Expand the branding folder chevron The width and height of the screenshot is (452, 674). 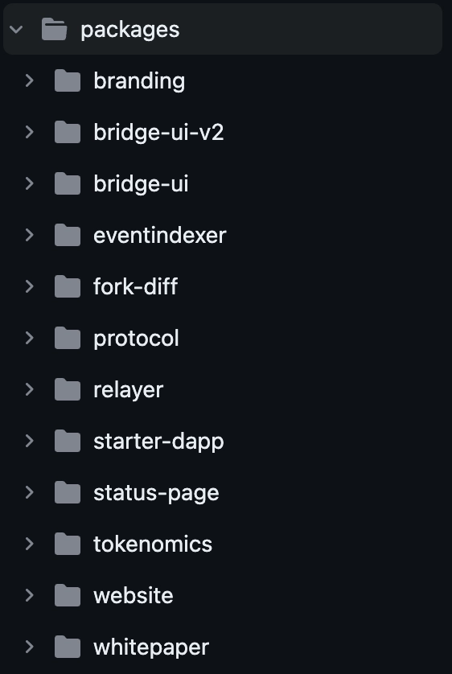click(30, 80)
